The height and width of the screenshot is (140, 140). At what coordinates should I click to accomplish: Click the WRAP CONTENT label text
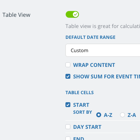(94, 65)
